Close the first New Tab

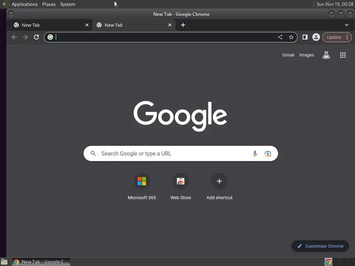coord(87,25)
